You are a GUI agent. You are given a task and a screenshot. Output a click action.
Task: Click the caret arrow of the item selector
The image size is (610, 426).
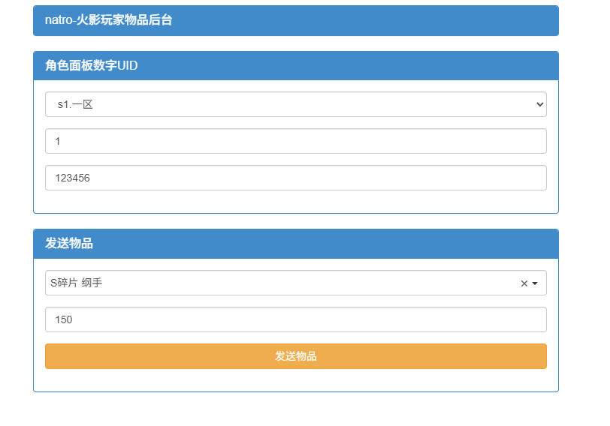point(535,283)
